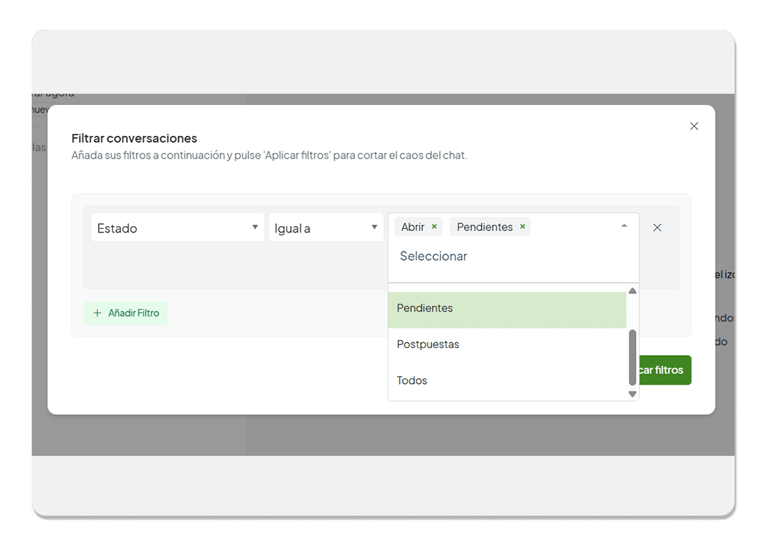
Task: Click the 'Abrir' tag label
Action: pyautogui.click(x=413, y=227)
